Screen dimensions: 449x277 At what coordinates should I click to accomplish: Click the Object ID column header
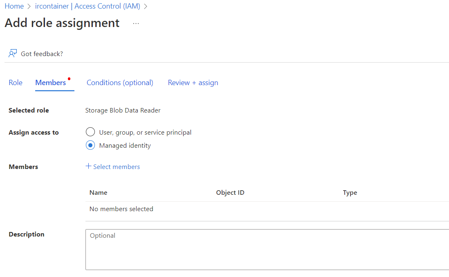(230, 192)
